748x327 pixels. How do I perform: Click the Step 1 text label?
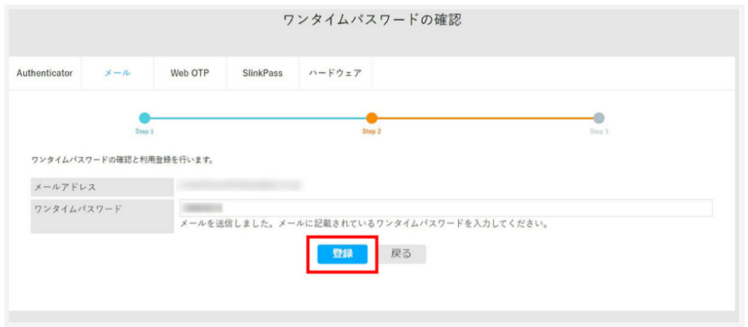coord(144,131)
